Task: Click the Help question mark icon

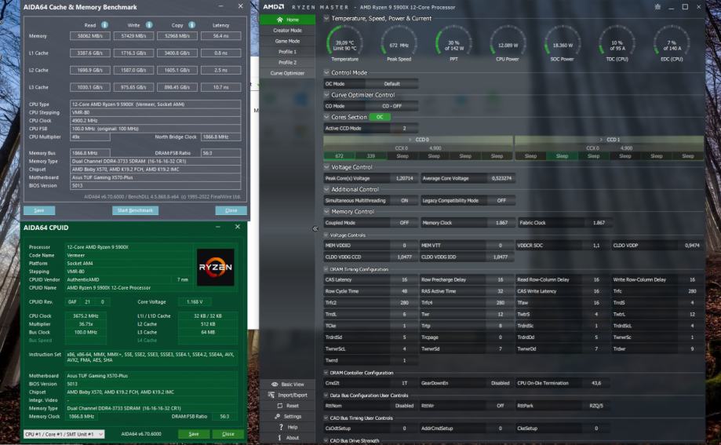Action: click(x=280, y=427)
